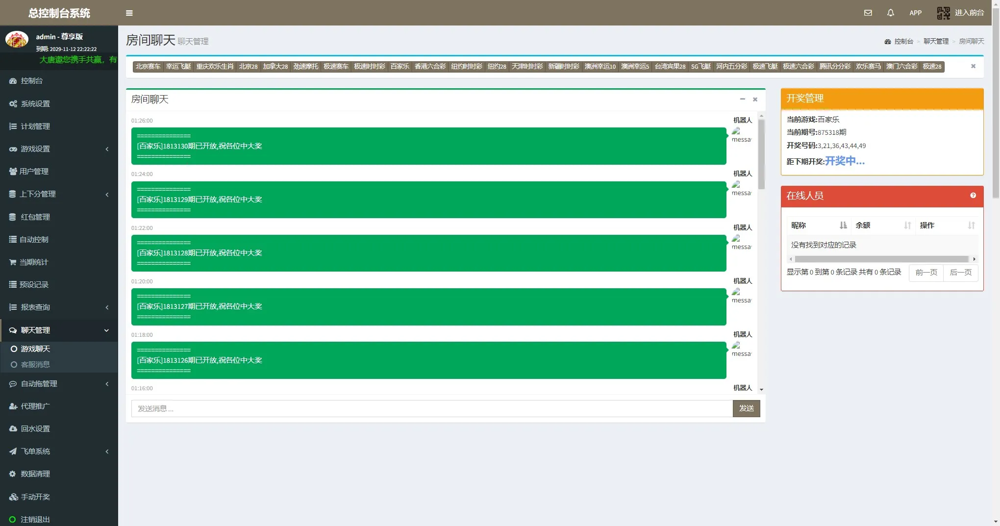Click the admin avatar image
This screenshot has width=1000, height=526.
point(17,39)
